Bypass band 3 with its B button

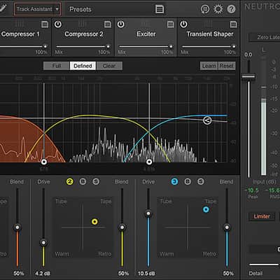188,181
